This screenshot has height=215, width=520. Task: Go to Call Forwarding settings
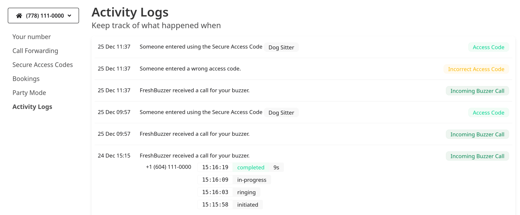pos(35,51)
